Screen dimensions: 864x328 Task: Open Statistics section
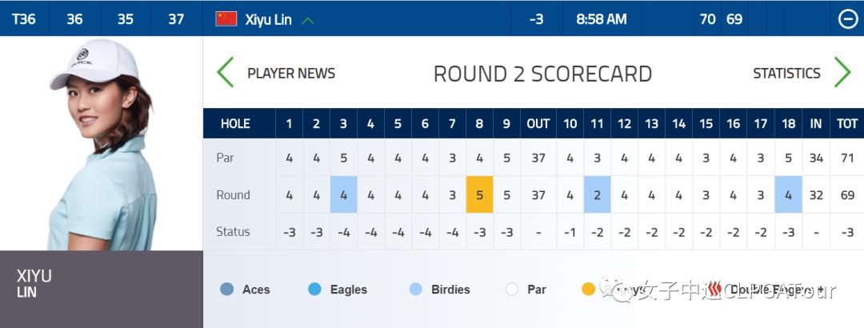[x=786, y=74]
